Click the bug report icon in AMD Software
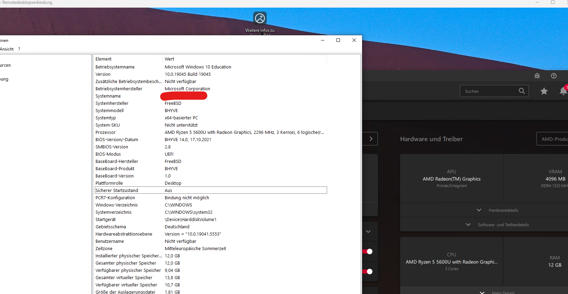 (x=537, y=76)
